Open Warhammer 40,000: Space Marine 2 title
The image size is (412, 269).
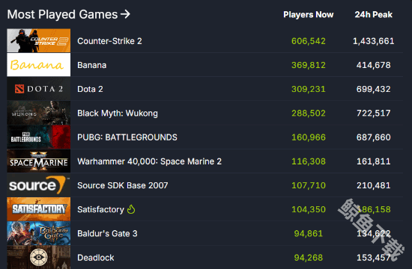[149, 161]
